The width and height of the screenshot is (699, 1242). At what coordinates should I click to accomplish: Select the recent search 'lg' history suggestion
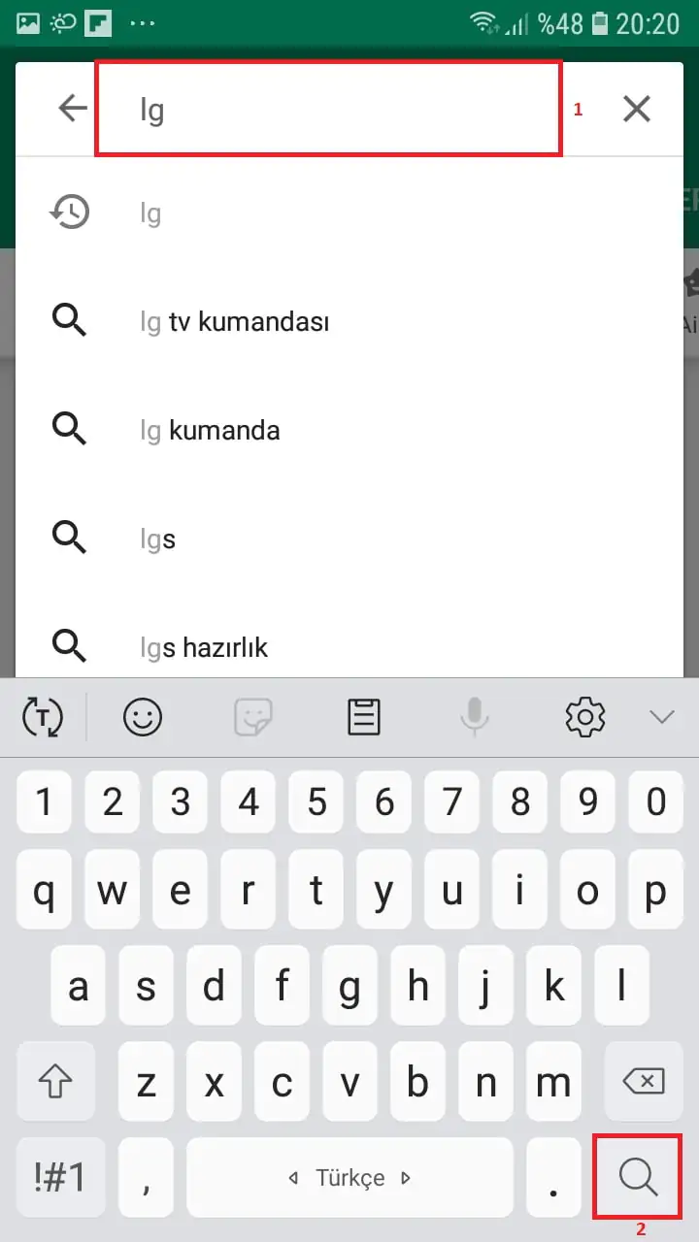150,212
